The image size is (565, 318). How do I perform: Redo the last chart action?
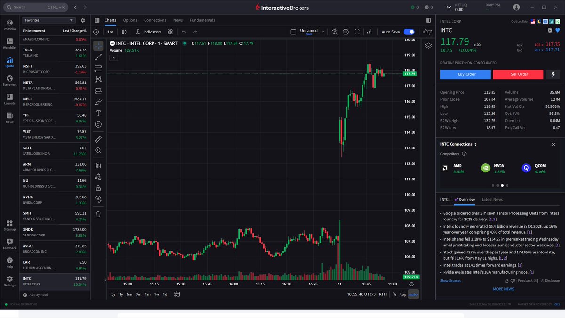pos(196,32)
